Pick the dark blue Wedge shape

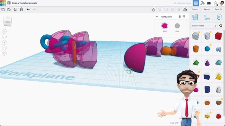207,77
